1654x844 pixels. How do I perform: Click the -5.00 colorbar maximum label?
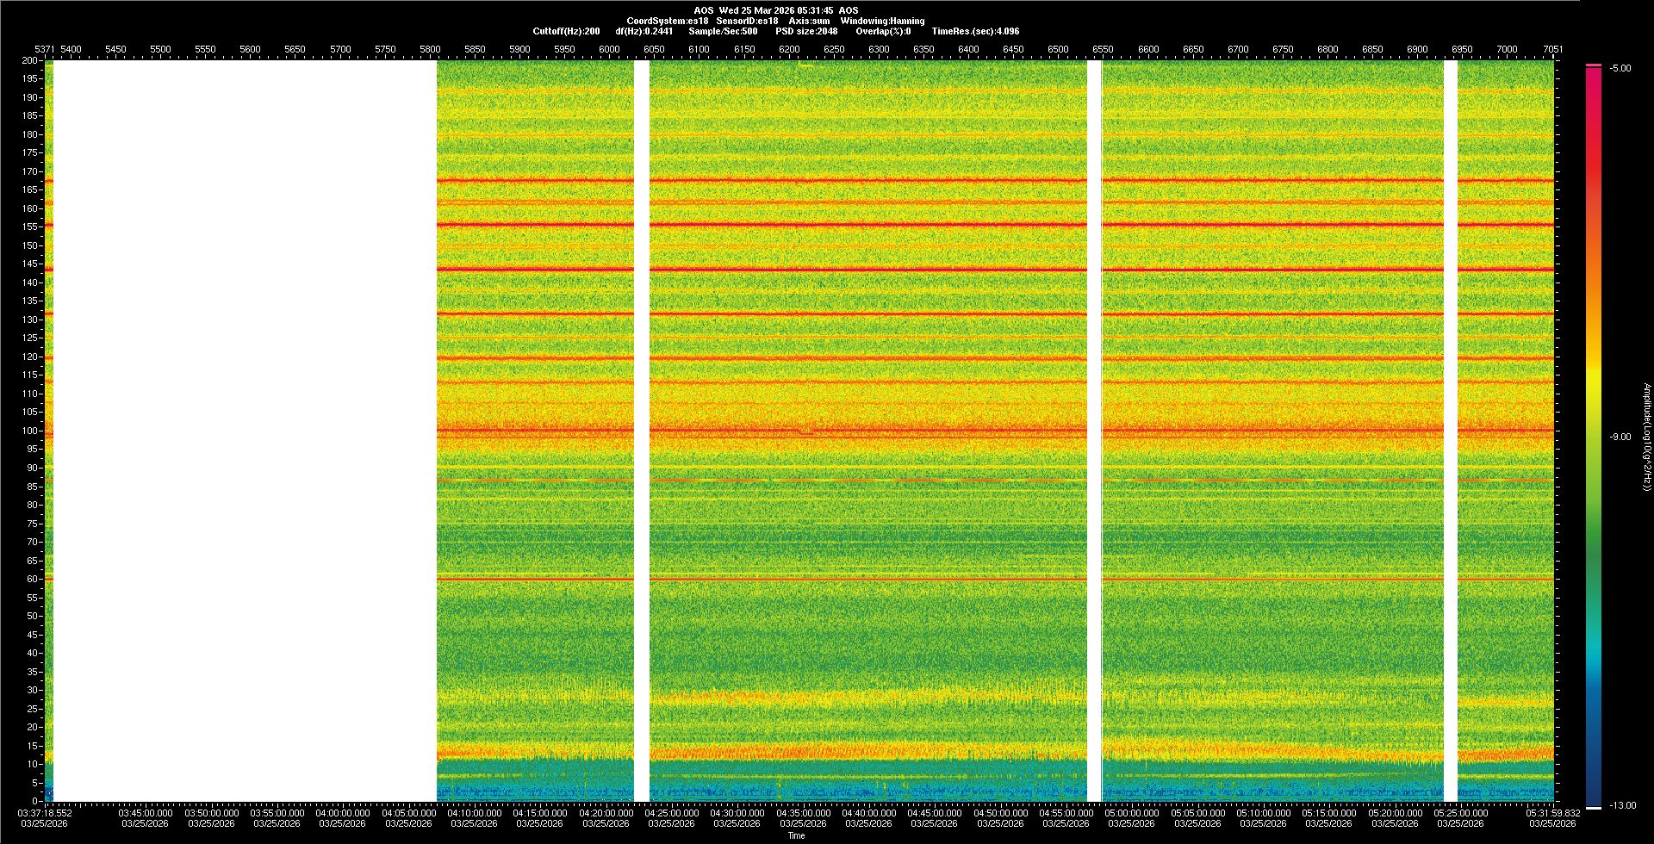point(1620,68)
